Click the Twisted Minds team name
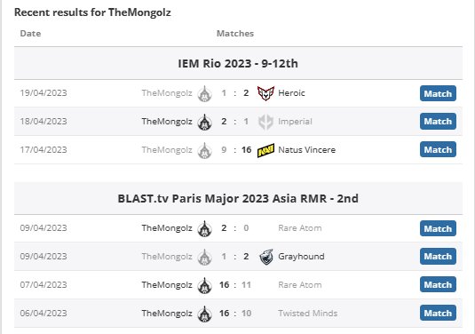Image resolution: width=475 pixels, height=334 pixels. 307,313
